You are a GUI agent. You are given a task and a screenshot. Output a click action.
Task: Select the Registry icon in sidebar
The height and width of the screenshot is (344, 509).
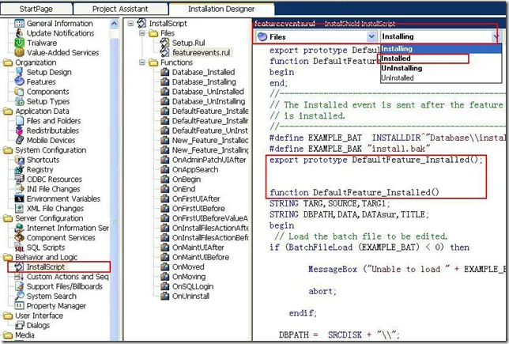click(20, 169)
